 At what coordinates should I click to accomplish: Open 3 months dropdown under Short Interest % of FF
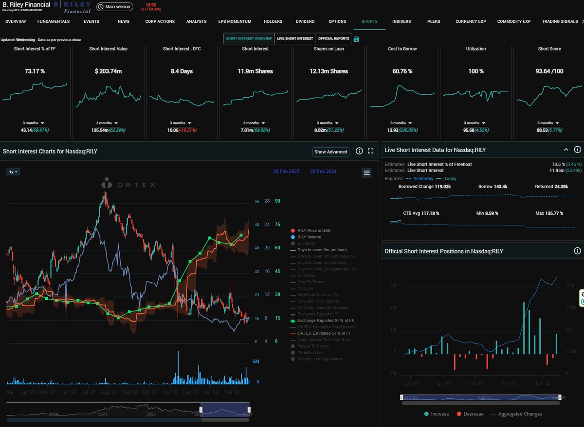pyautogui.click(x=34, y=123)
